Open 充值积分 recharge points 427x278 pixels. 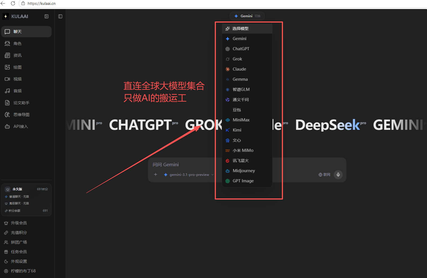click(x=26, y=233)
